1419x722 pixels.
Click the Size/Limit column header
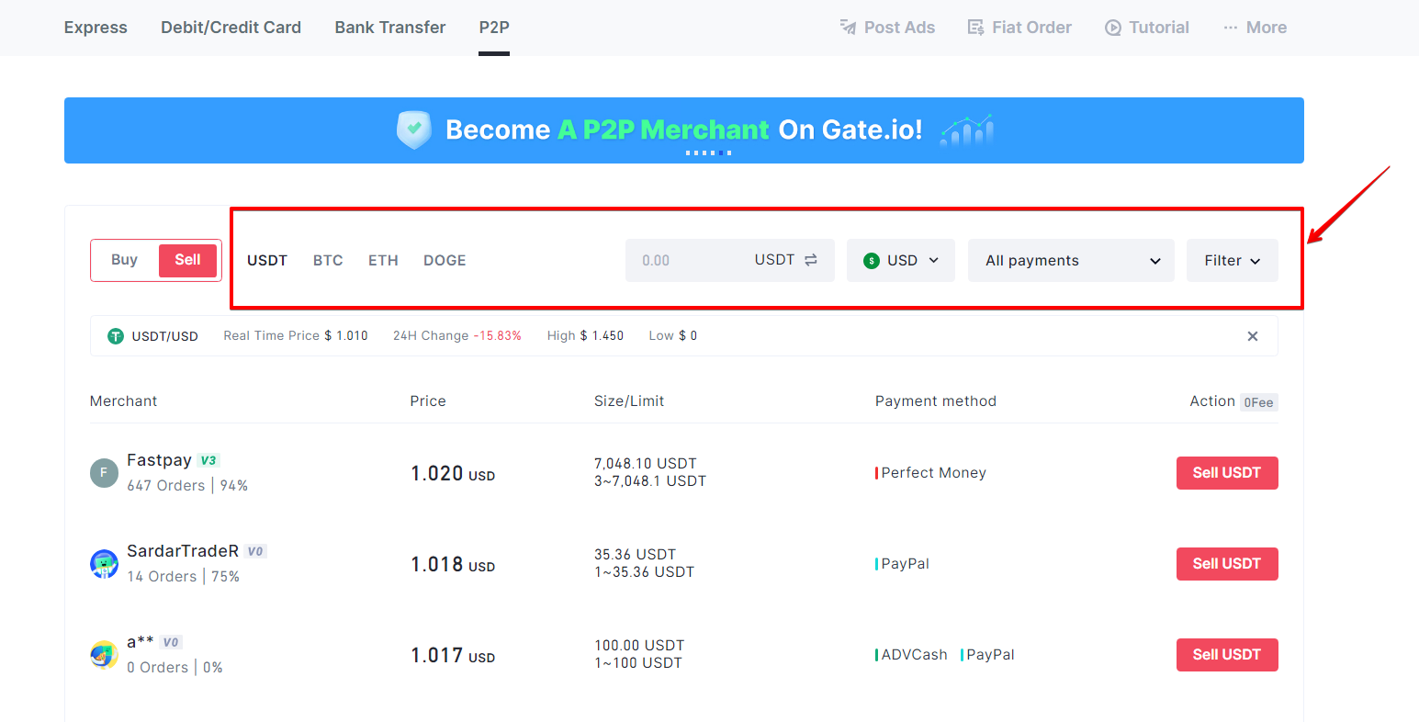(x=629, y=401)
